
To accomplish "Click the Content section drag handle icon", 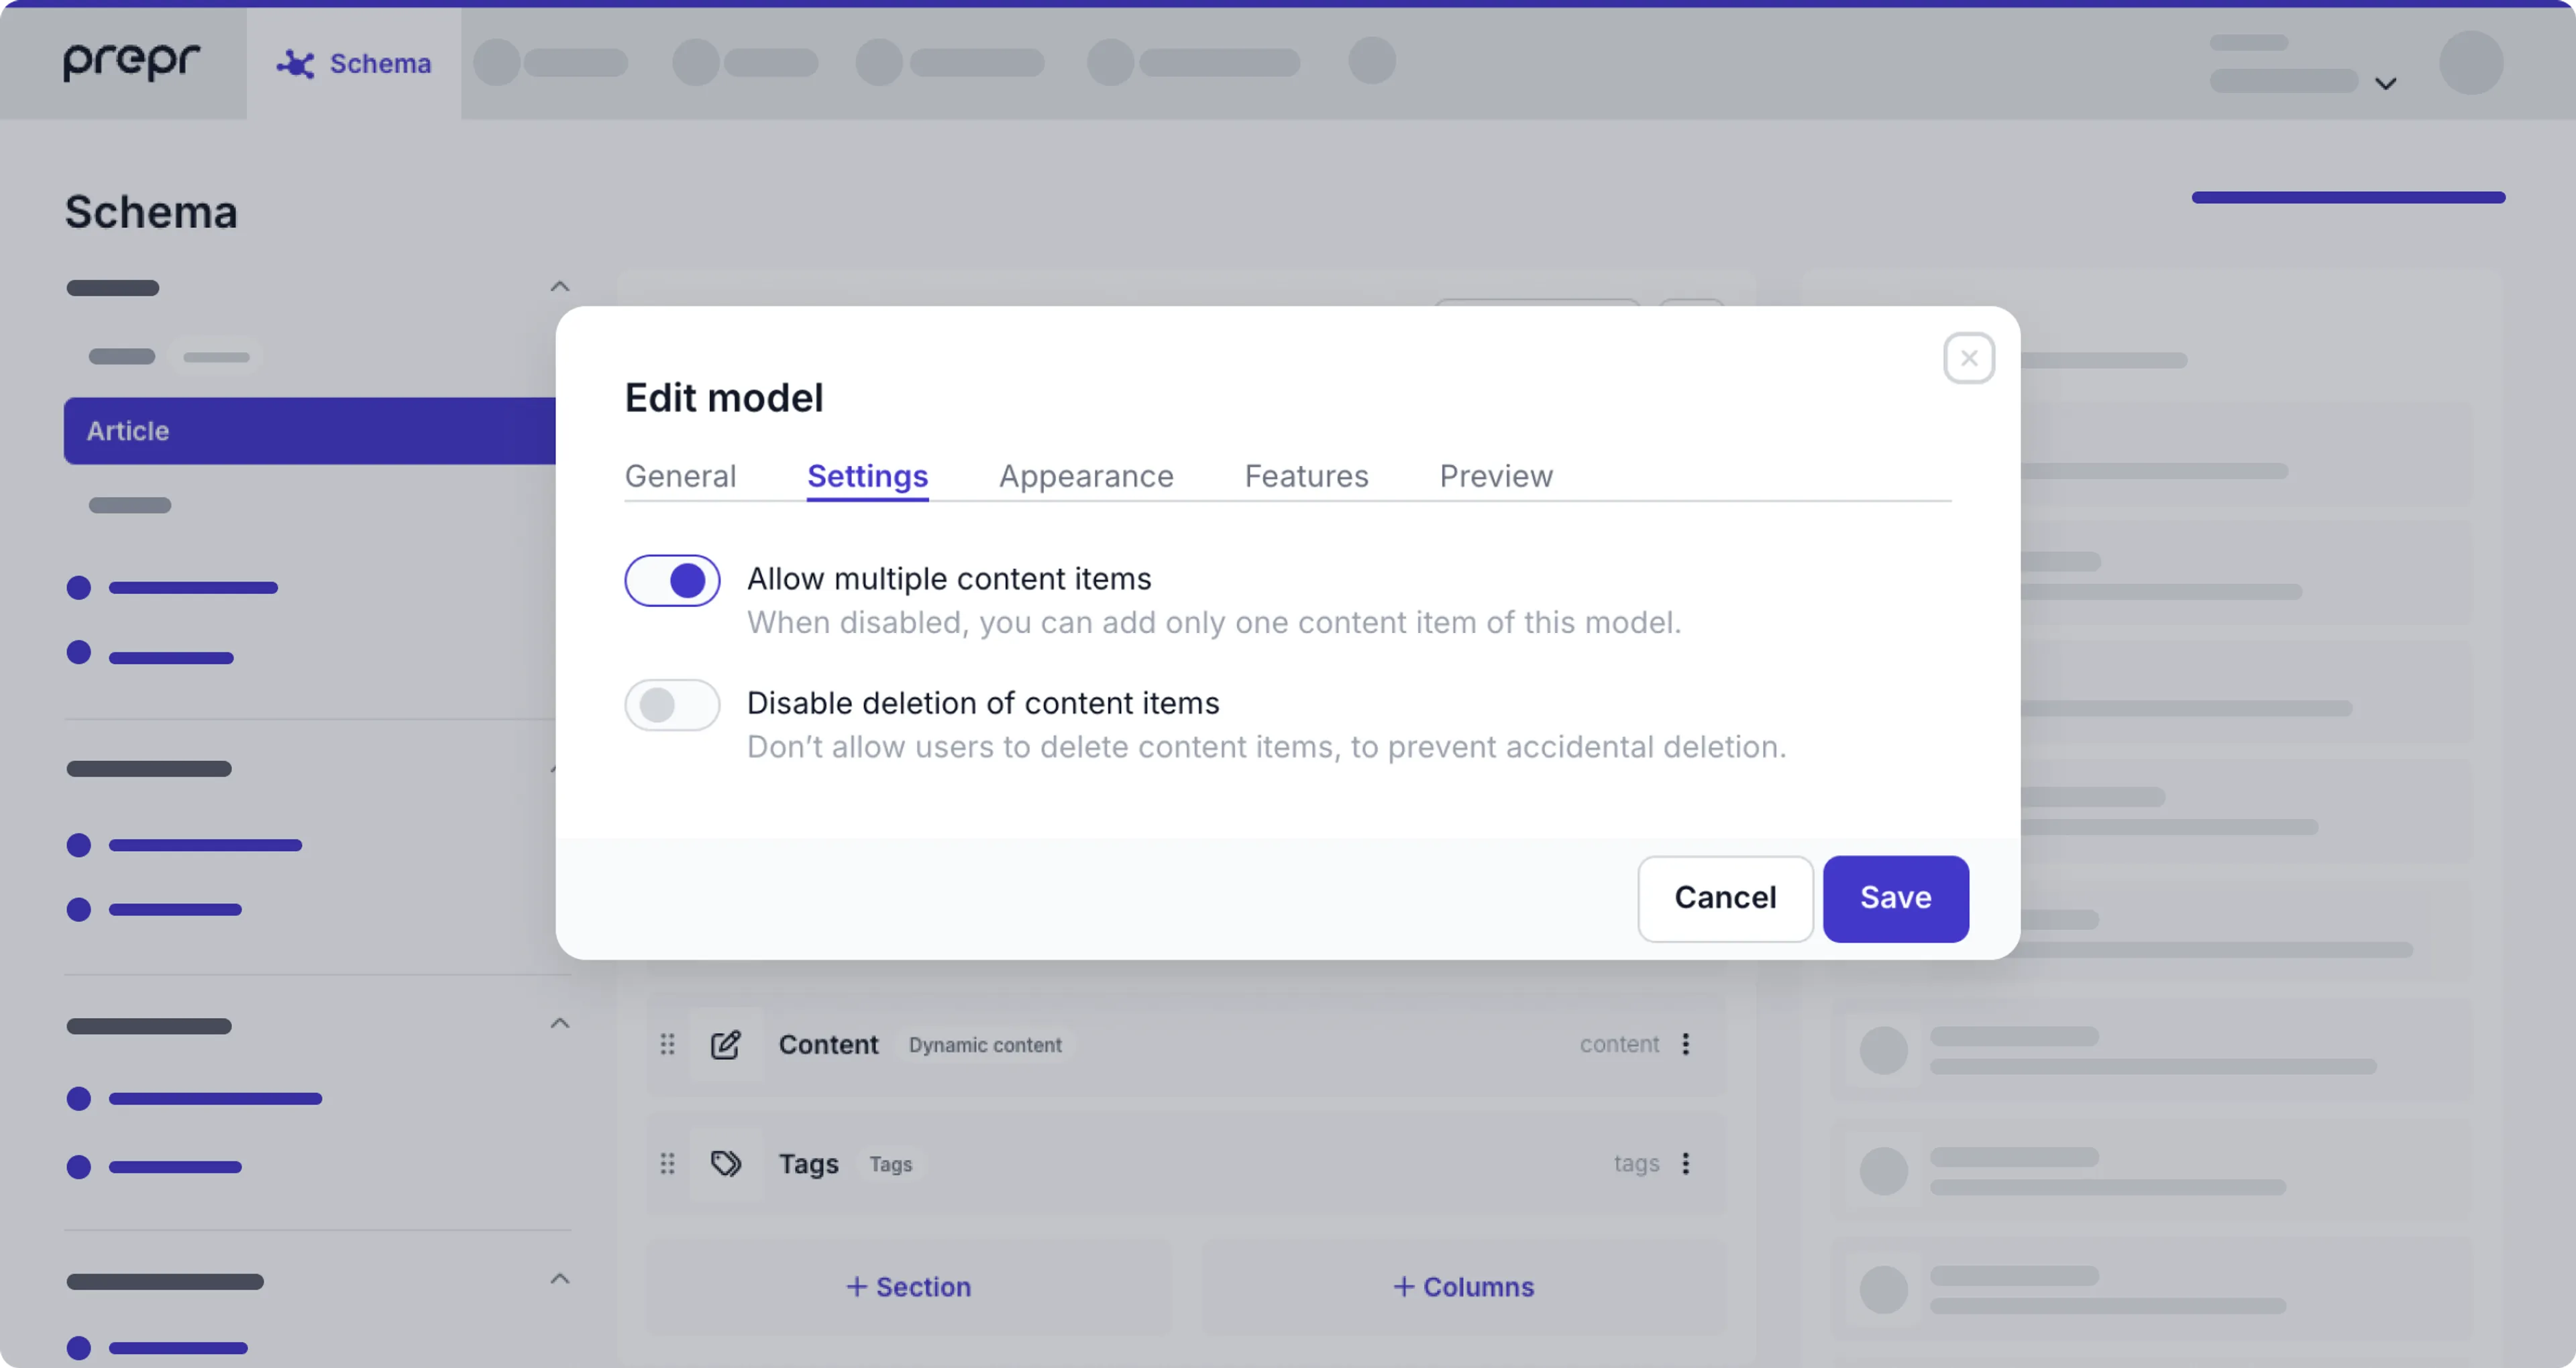I will point(666,1044).
